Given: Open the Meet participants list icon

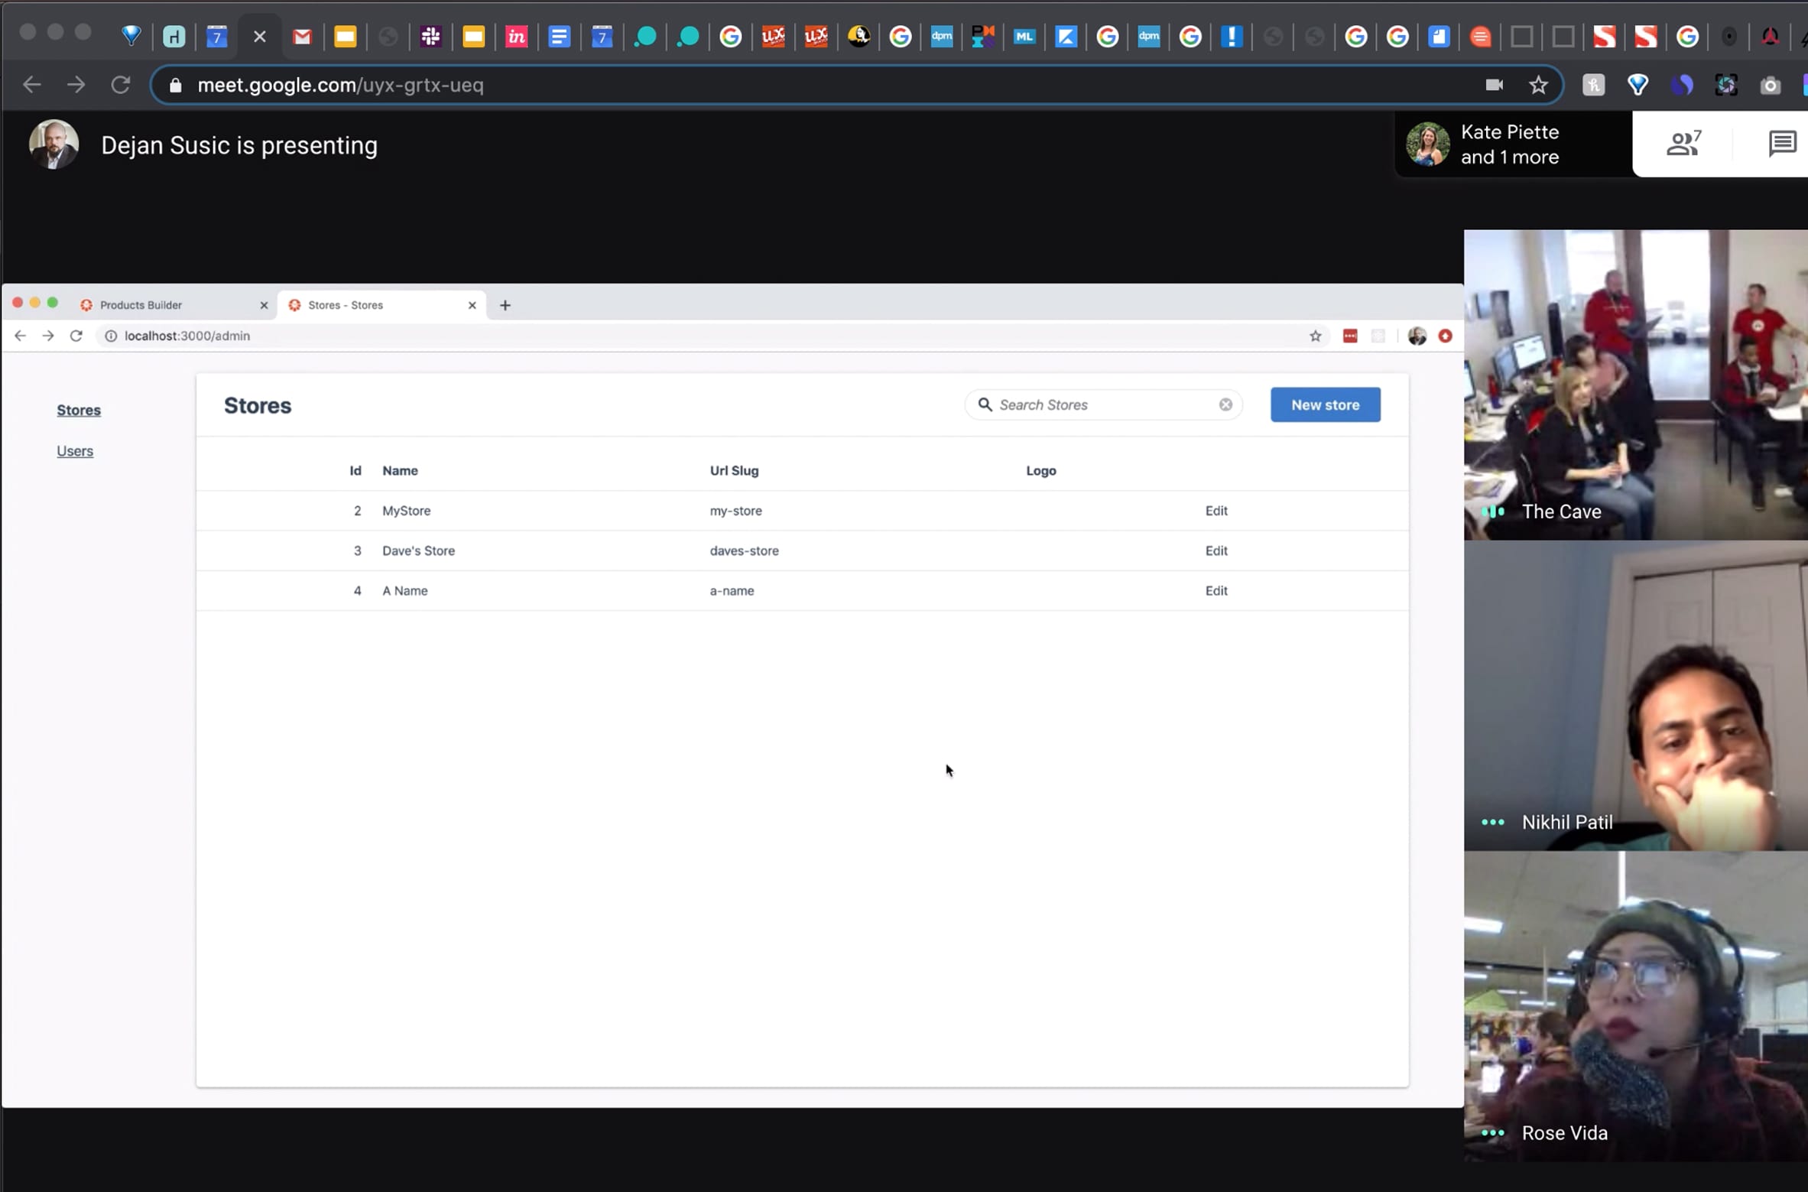Looking at the screenshot, I should click(x=1683, y=144).
